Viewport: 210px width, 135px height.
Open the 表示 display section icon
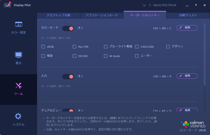coord(18,55)
